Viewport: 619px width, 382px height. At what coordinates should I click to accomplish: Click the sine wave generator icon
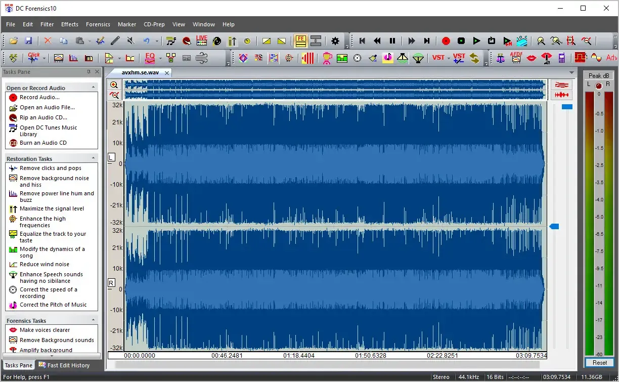(596, 58)
